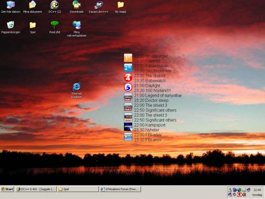Switch to the DC++ 0.401 taskbar window
Screen dimensions: 265x199
click(x=36, y=189)
